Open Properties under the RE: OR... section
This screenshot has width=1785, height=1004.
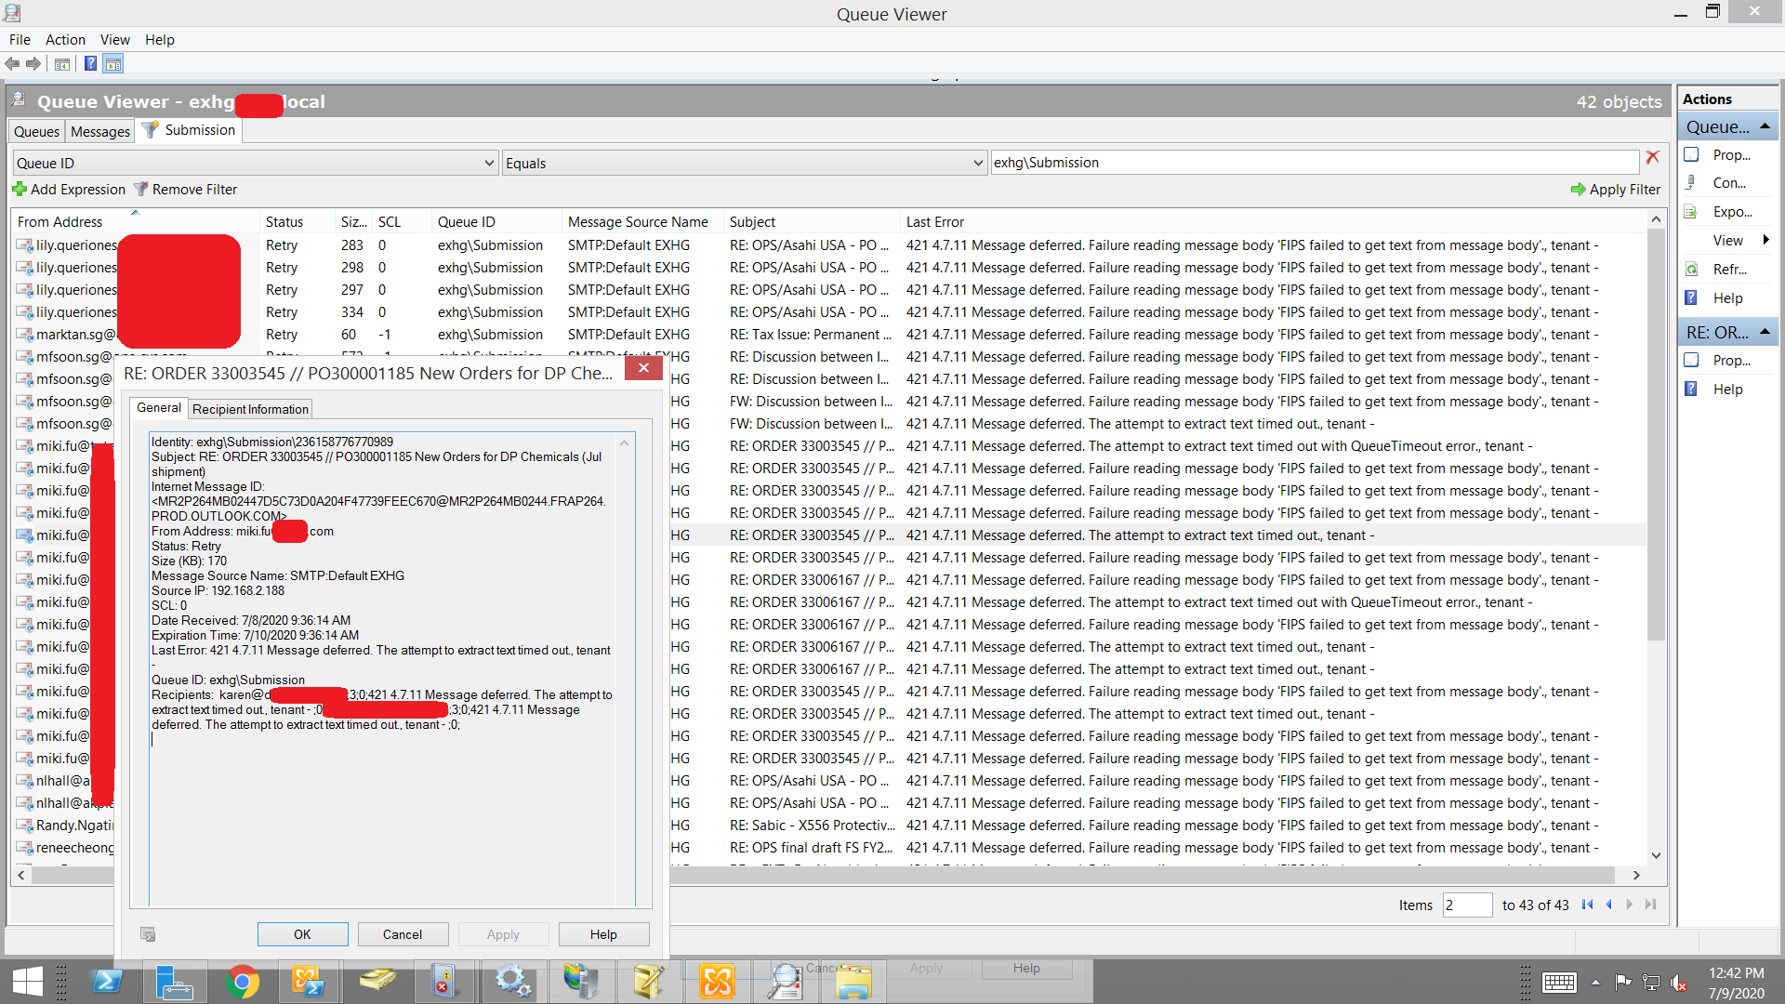[x=1730, y=361]
